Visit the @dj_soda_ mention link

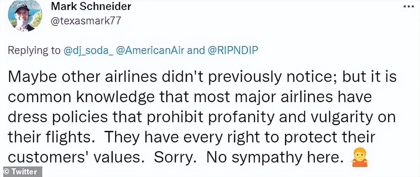(87, 51)
